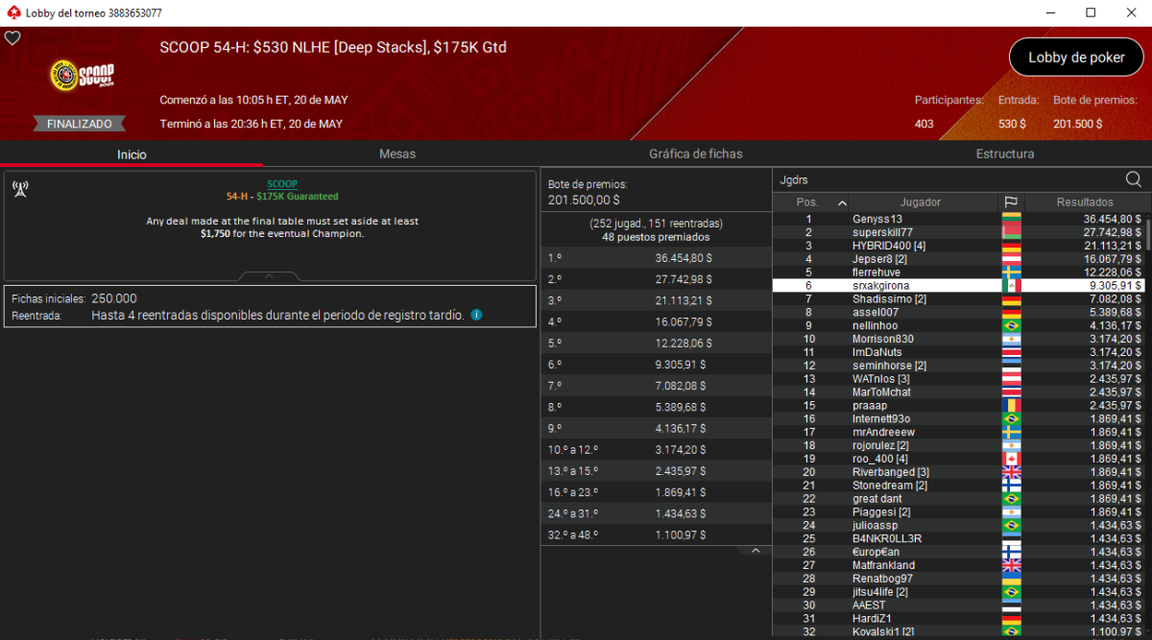Image resolution: width=1152 pixels, height=640 pixels.
Task: Select player row AAEST
Action: pyautogui.click(x=958, y=605)
